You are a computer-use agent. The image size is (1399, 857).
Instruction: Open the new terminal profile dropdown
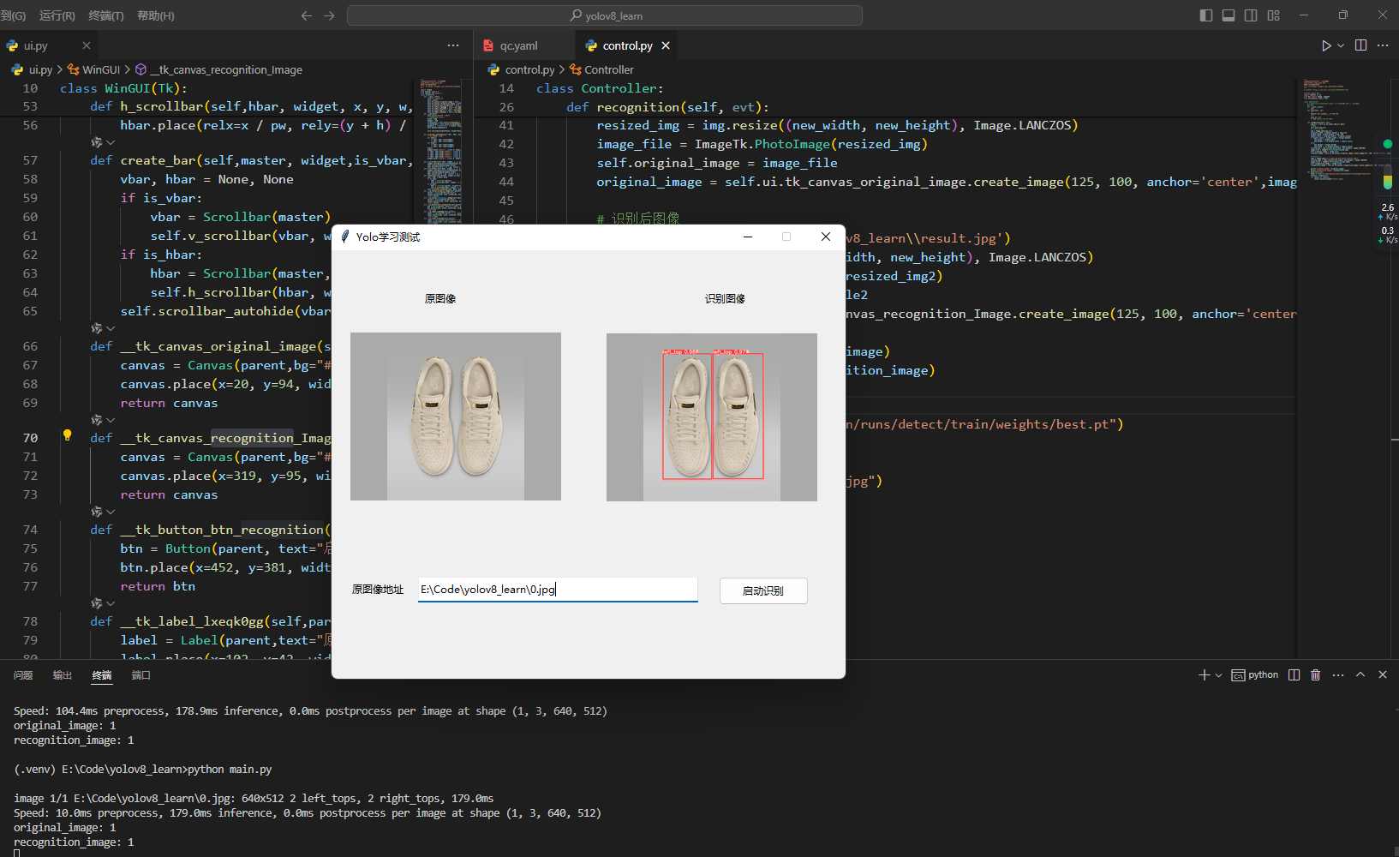tap(1218, 675)
